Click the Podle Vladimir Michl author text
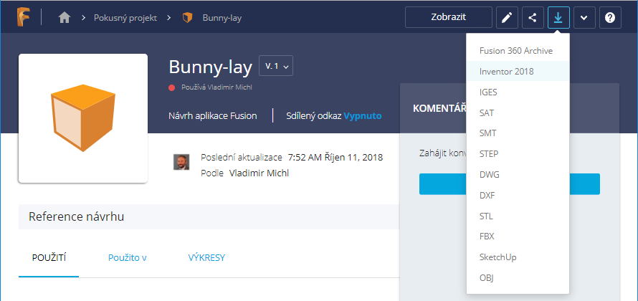638x301 pixels. tap(245, 173)
